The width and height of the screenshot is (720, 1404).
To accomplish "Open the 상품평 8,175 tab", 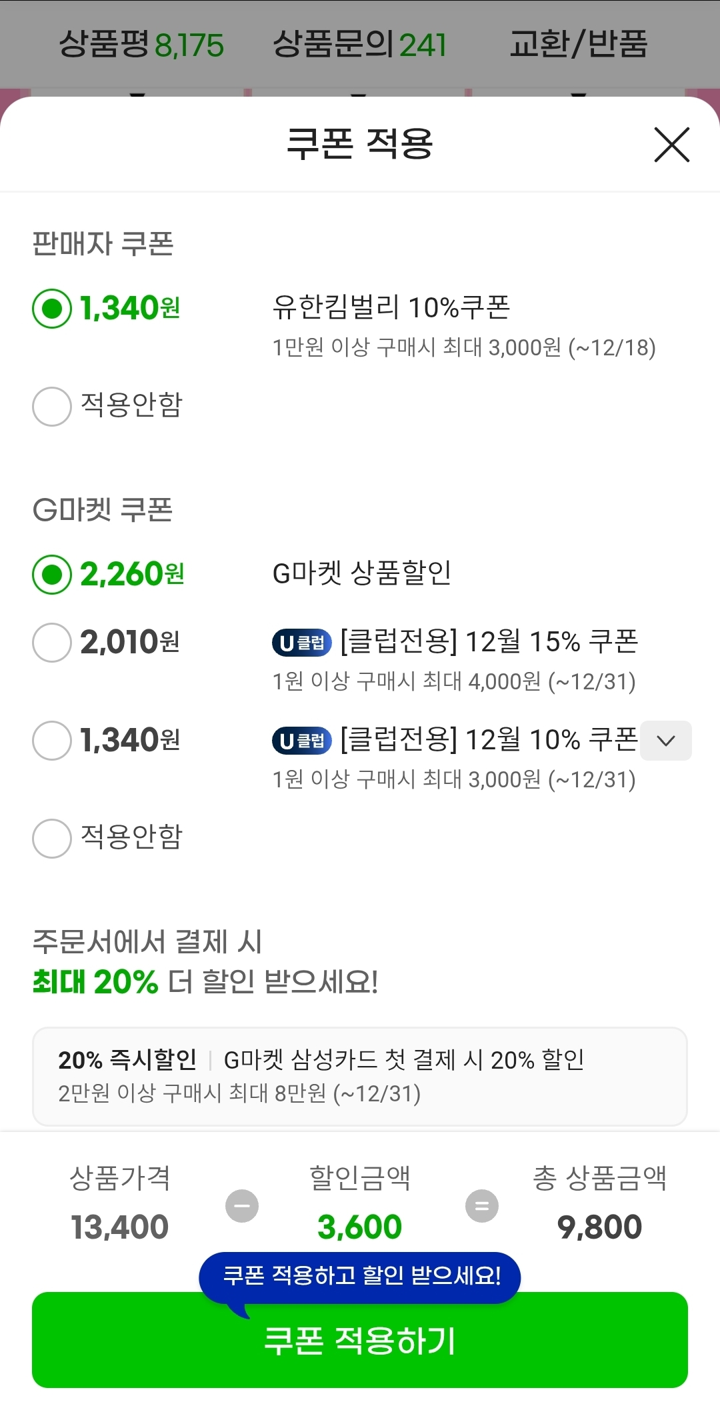I will click(141, 45).
